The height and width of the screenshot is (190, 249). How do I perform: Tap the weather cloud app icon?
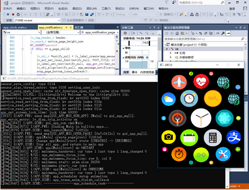(169, 99)
